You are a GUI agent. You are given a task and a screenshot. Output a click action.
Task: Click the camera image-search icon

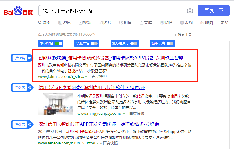coord(190,11)
